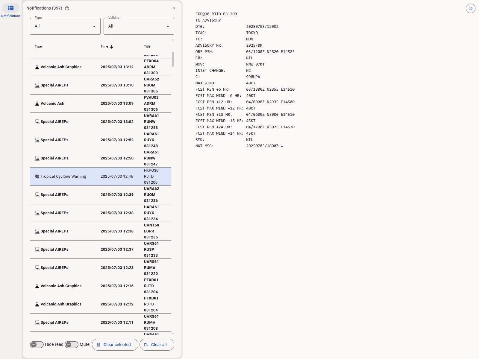Click trash icon in Clear selected button
The width and height of the screenshot is (479, 359).
pos(98,345)
